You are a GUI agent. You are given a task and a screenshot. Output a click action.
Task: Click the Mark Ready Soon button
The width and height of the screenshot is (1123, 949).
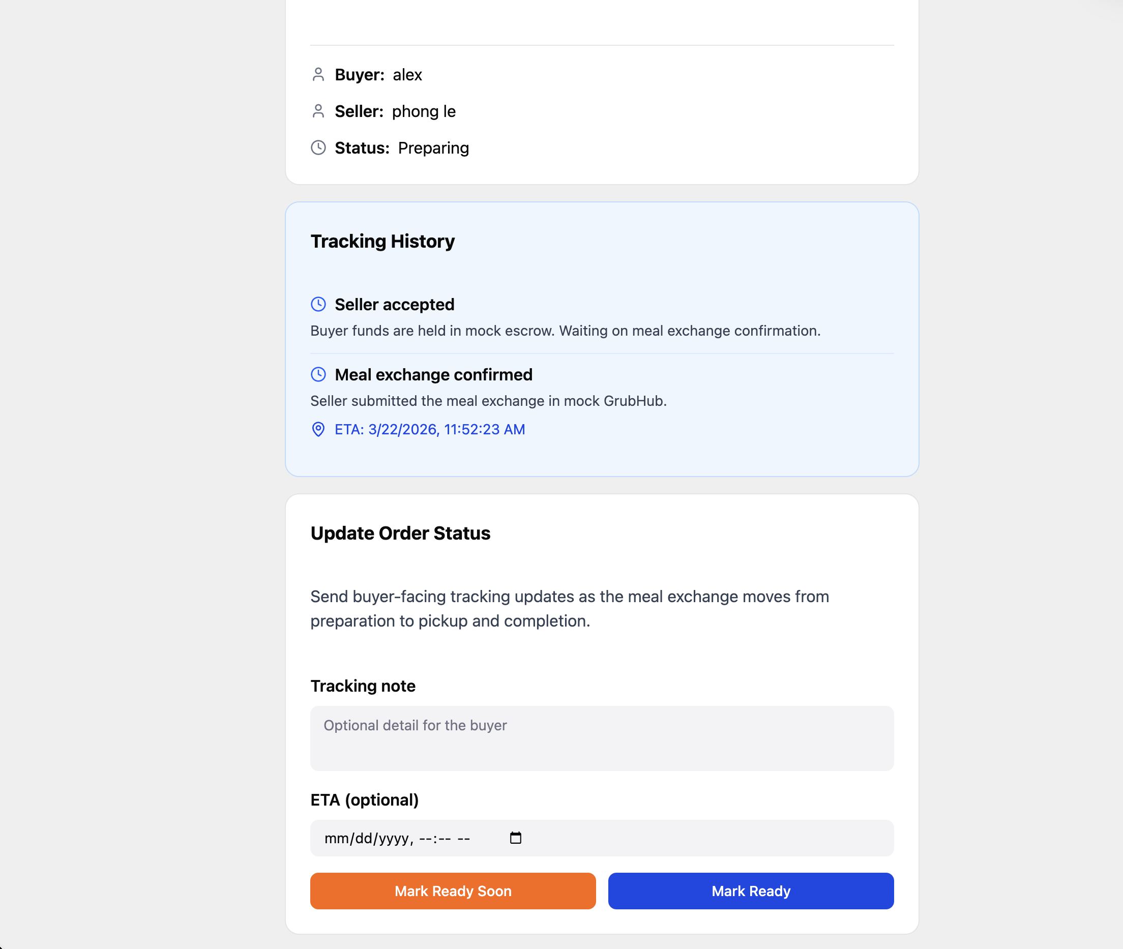[453, 891]
